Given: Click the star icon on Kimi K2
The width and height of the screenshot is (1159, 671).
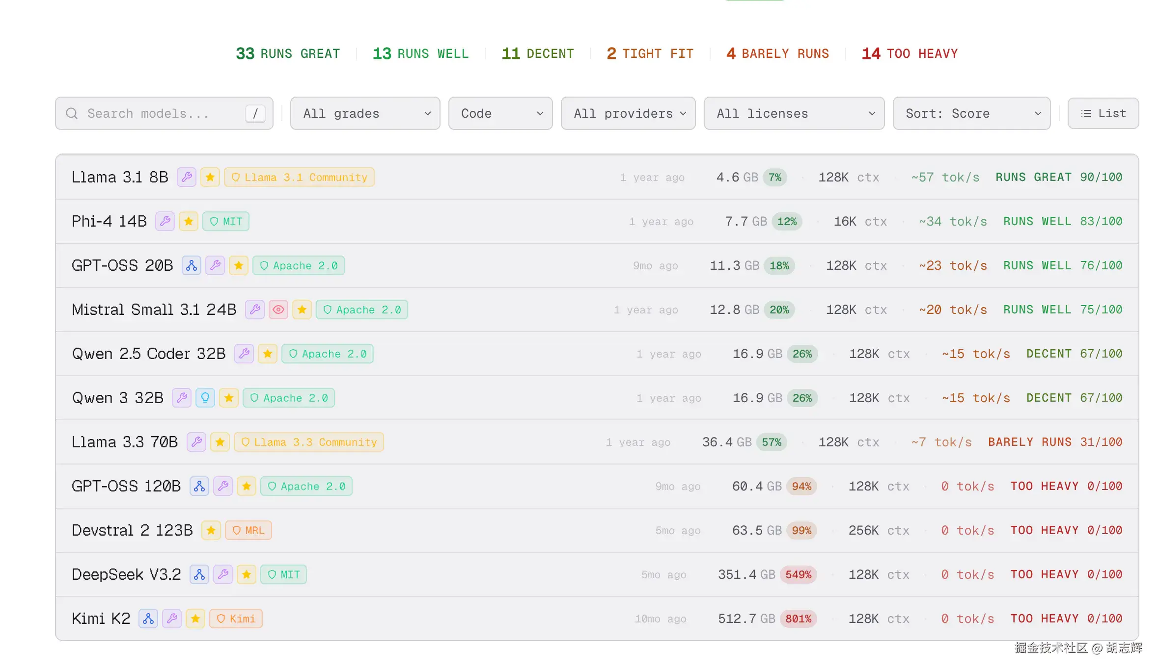Looking at the screenshot, I should [195, 619].
